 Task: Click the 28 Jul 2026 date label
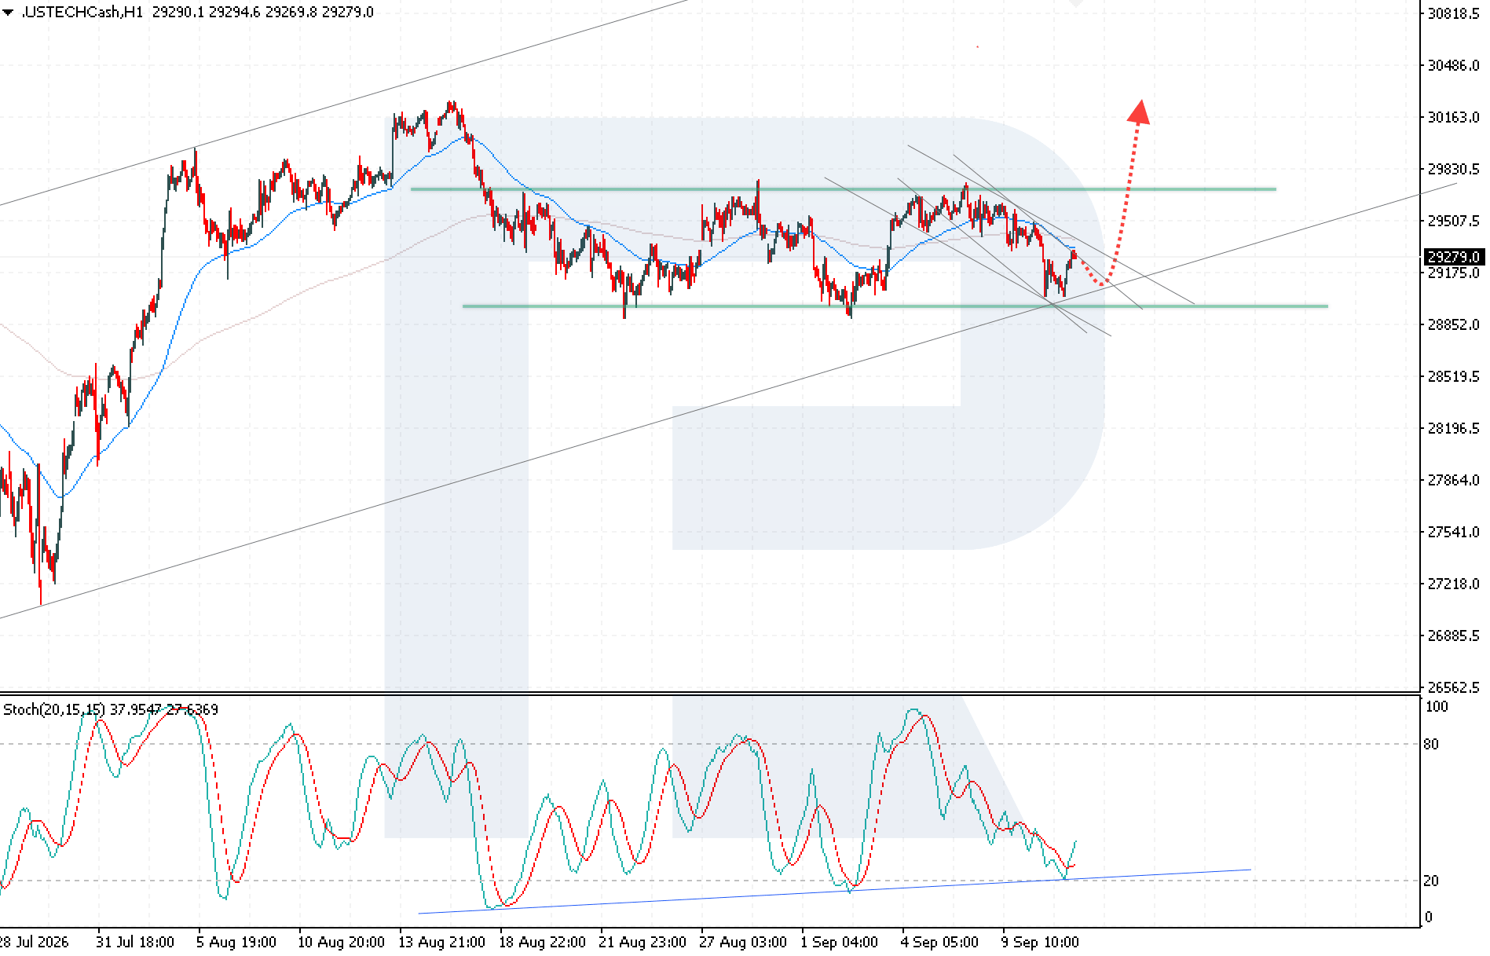(34, 942)
